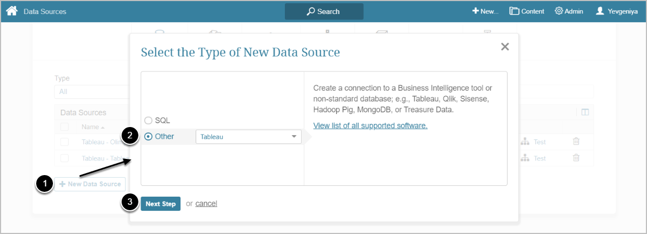This screenshot has width=647, height=234.
Task: Close the data source type dialog
Action: pos(505,47)
